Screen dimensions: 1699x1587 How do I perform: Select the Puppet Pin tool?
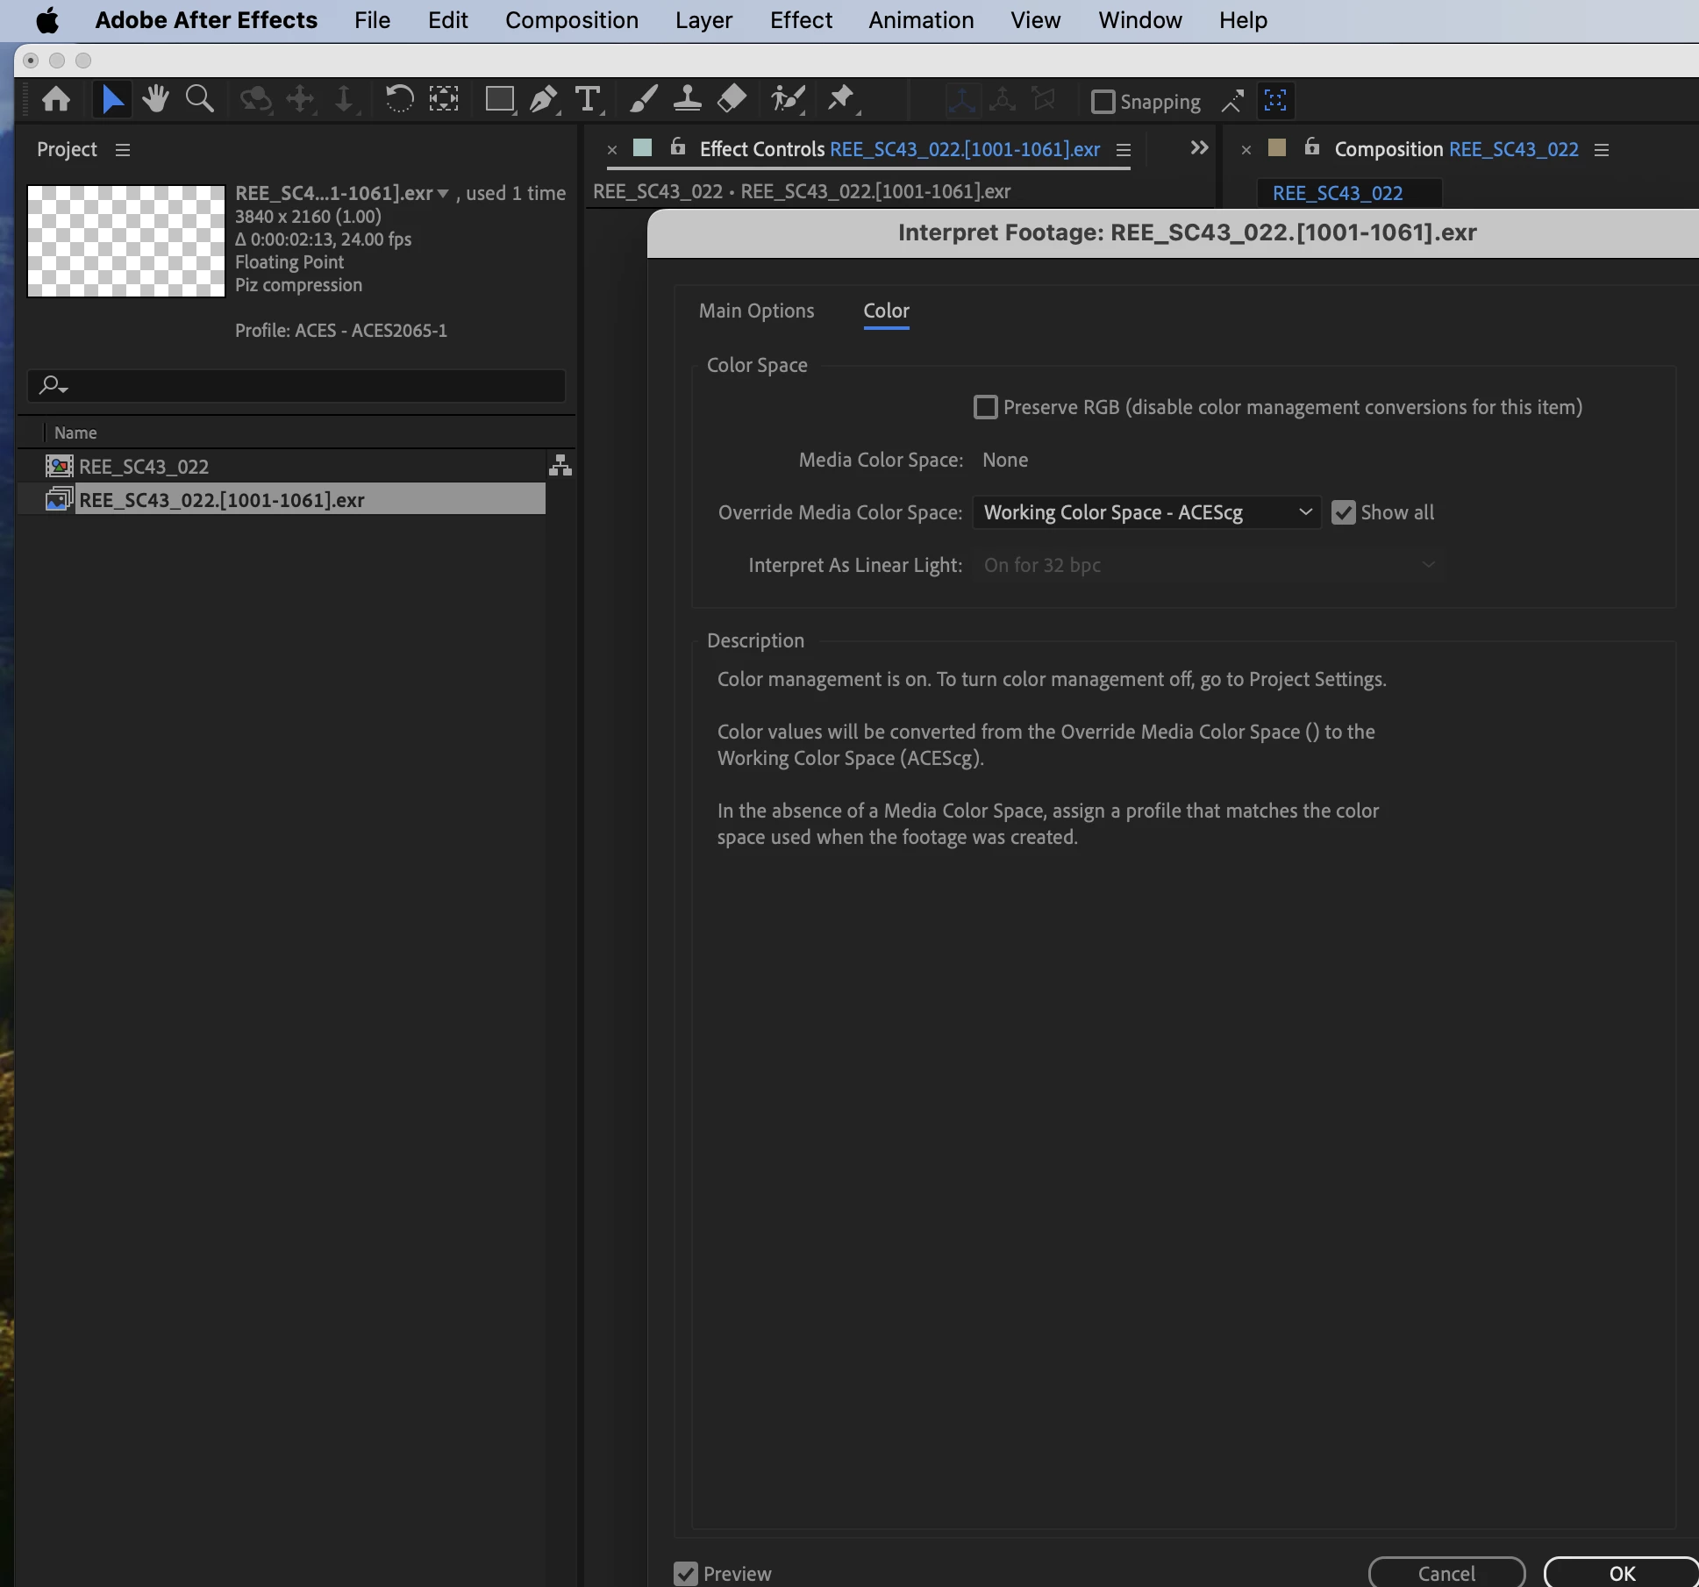[841, 99]
